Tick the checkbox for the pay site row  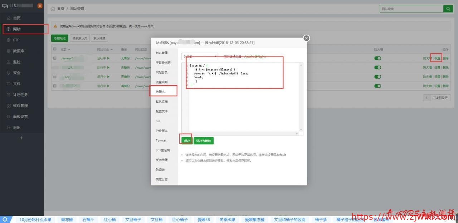55,58
